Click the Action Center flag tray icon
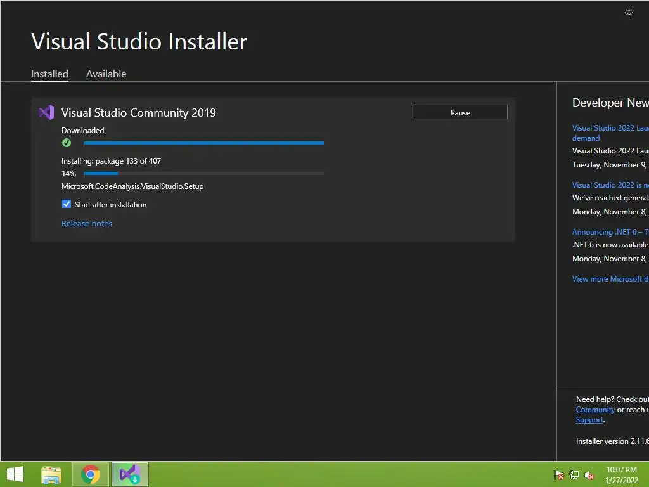 tap(559, 475)
